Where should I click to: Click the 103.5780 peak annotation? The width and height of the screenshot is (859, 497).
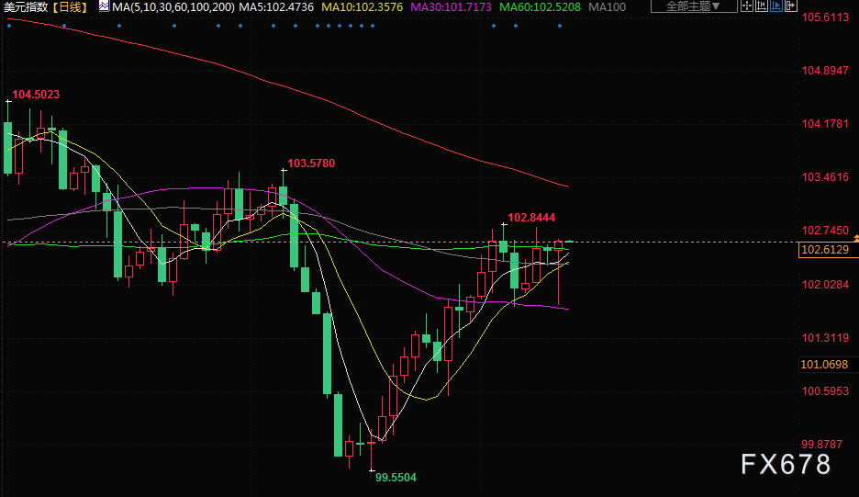[x=311, y=164]
